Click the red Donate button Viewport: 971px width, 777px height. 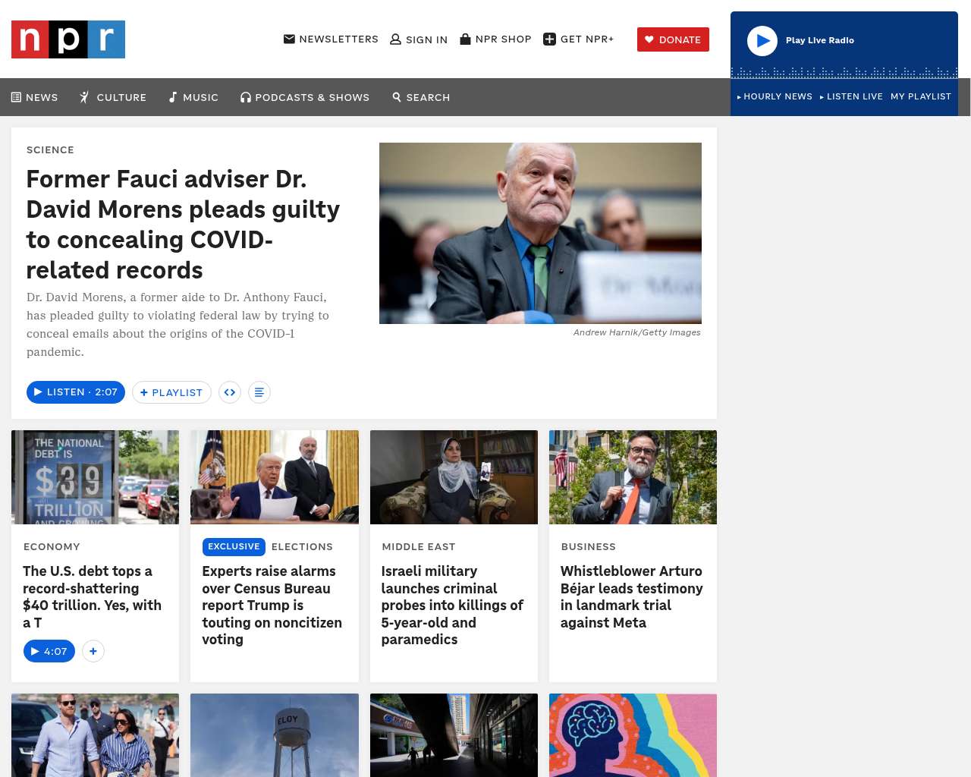pyautogui.click(x=673, y=39)
